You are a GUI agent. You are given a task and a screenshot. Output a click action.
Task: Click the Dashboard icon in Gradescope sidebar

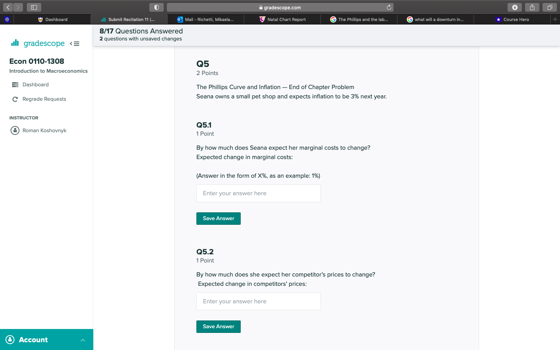[x=15, y=84]
